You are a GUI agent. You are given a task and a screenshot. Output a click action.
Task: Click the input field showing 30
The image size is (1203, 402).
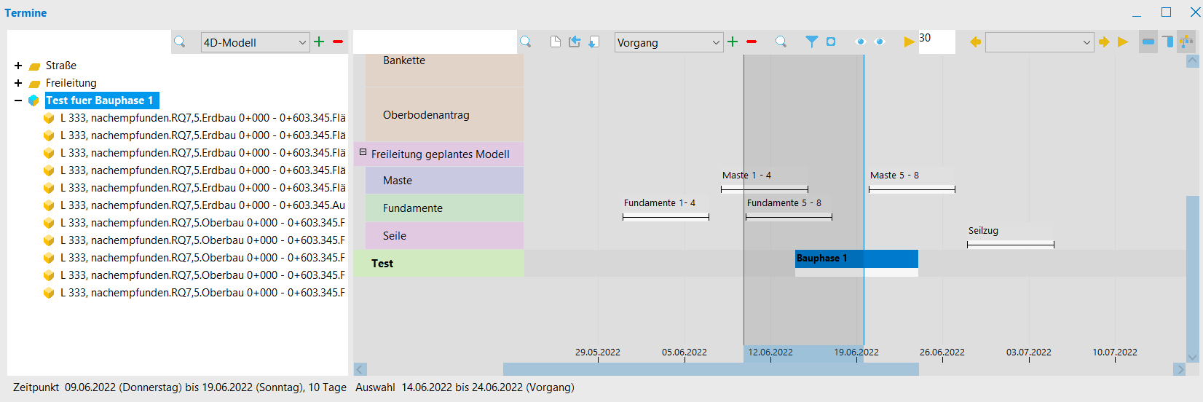(x=936, y=42)
